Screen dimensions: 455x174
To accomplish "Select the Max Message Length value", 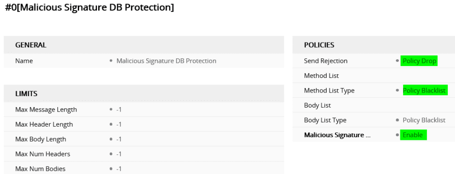I will click(x=119, y=110).
